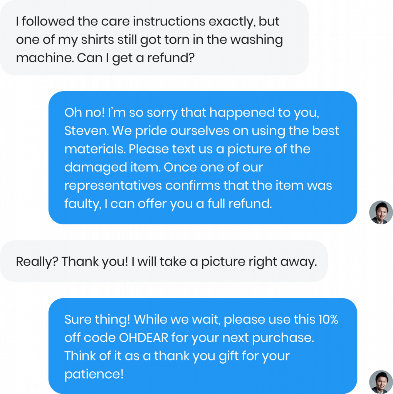The width and height of the screenshot is (393, 394).
Task: Click the agent avatar beside the refund offer message
Action: [381, 212]
